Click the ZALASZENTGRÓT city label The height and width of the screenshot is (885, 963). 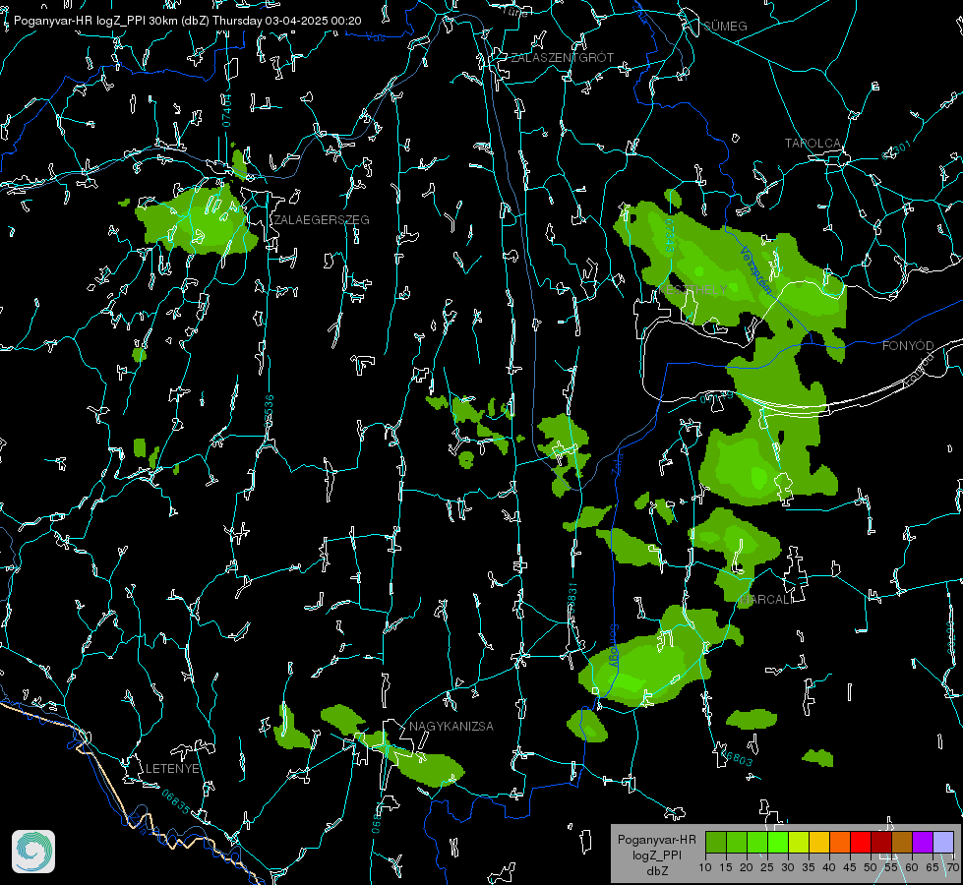tap(563, 57)
